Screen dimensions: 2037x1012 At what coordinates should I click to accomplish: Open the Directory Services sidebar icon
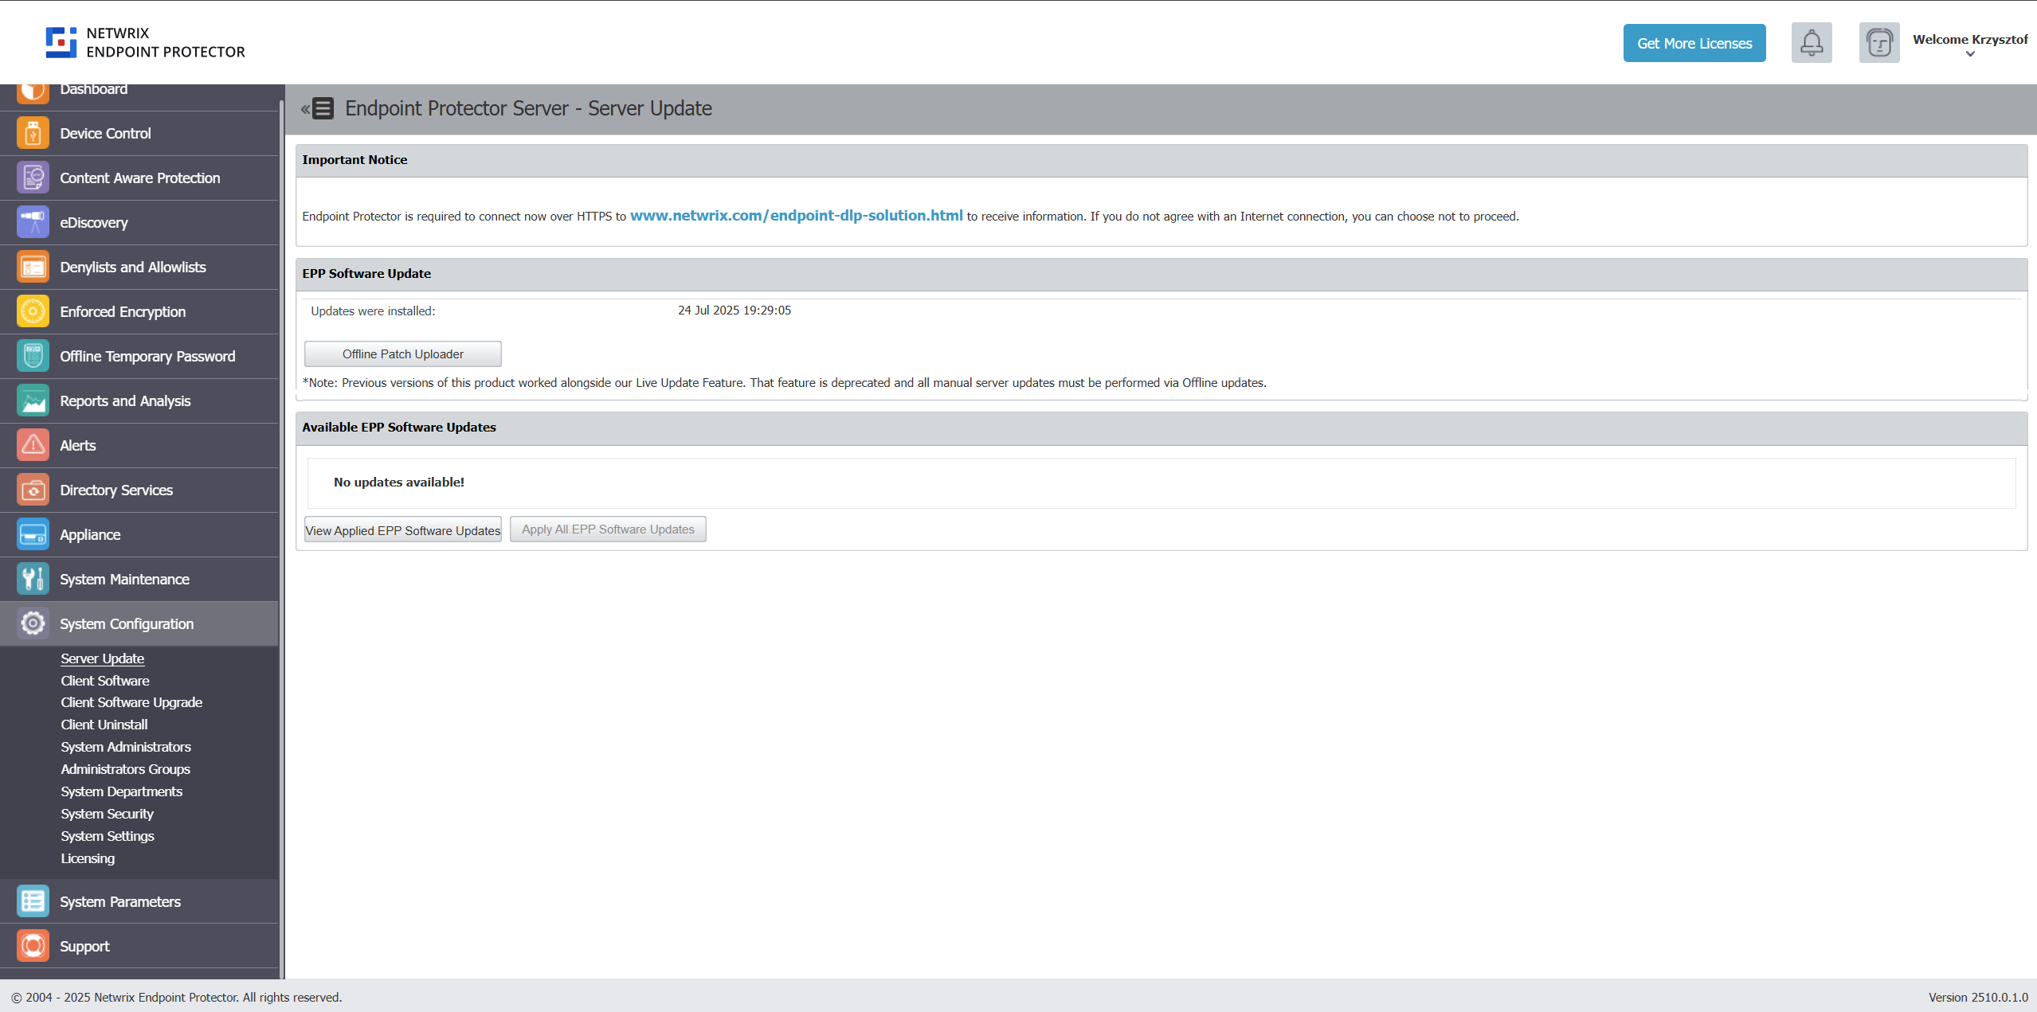(x=33, y=490)
